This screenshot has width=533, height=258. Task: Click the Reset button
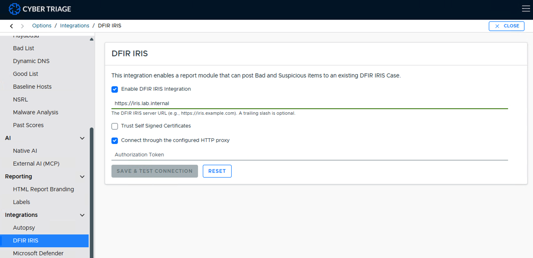217,171
